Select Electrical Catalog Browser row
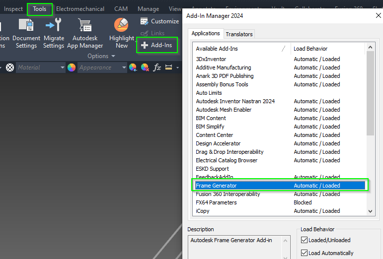Screen dimensions: 383x259 tap(280, 160)
